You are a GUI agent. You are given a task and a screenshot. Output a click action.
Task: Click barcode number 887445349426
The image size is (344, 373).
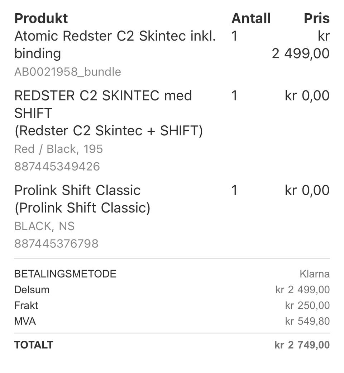(x=57, y=166)
